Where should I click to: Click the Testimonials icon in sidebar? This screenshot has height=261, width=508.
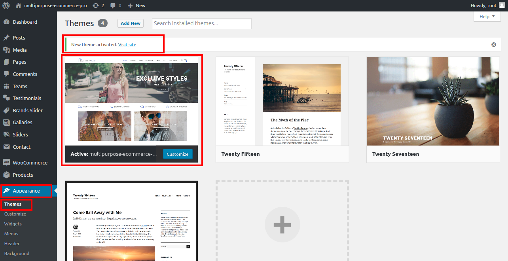[6, 98]
